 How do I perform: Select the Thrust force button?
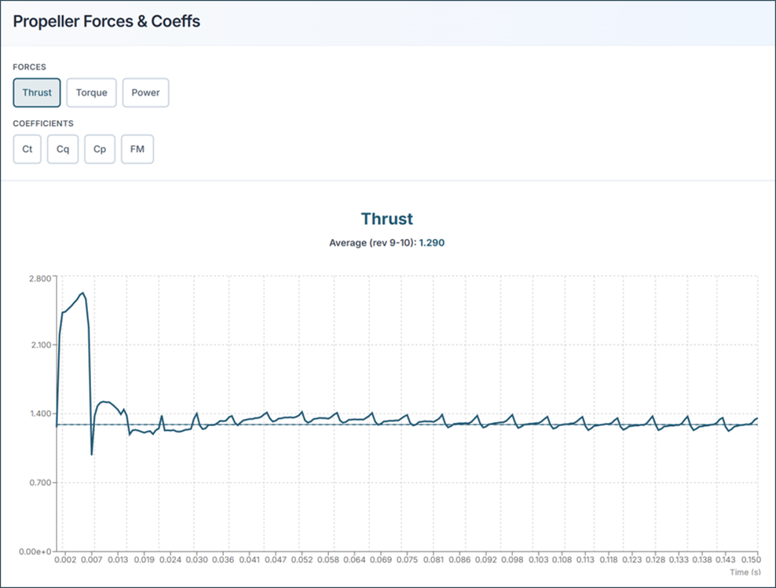pos(37,93)
